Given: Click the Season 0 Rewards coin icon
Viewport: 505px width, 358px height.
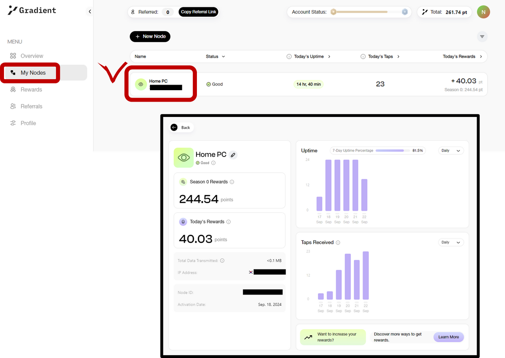Looking at the screenshot, I should tap(183, 182).
